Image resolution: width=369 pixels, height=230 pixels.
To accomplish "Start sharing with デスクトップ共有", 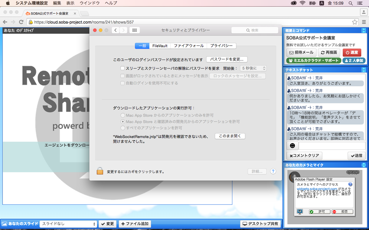I will (x=261, y=224).
